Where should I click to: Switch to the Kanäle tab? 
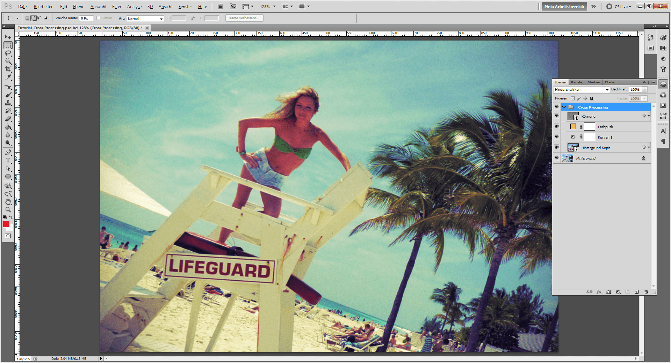point(576,82)
